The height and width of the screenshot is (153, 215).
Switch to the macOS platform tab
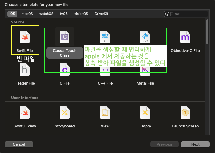click(x=27, y=14)
